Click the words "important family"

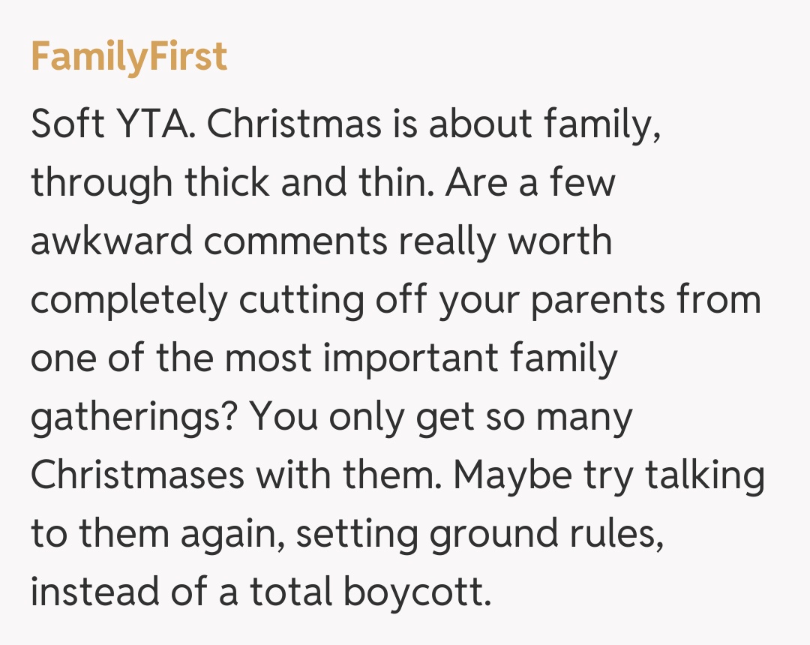(470, 358)
